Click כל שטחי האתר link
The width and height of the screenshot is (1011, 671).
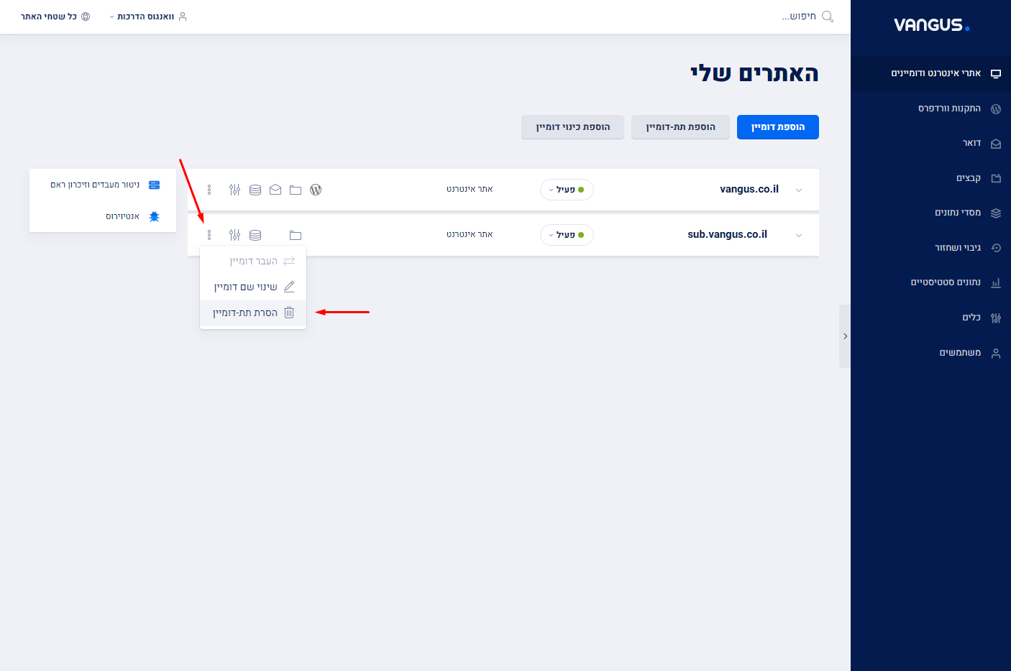click(49, 17)
